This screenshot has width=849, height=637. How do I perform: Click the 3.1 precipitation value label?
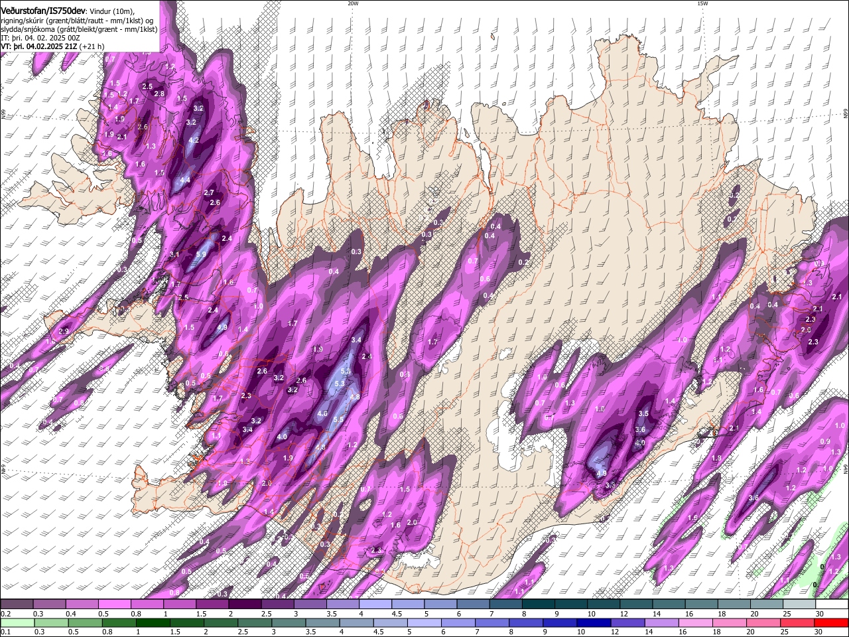click(174, 255)
